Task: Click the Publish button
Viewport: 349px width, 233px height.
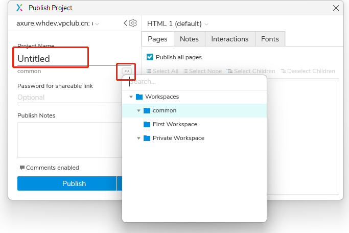Action: tap(67, 183)
